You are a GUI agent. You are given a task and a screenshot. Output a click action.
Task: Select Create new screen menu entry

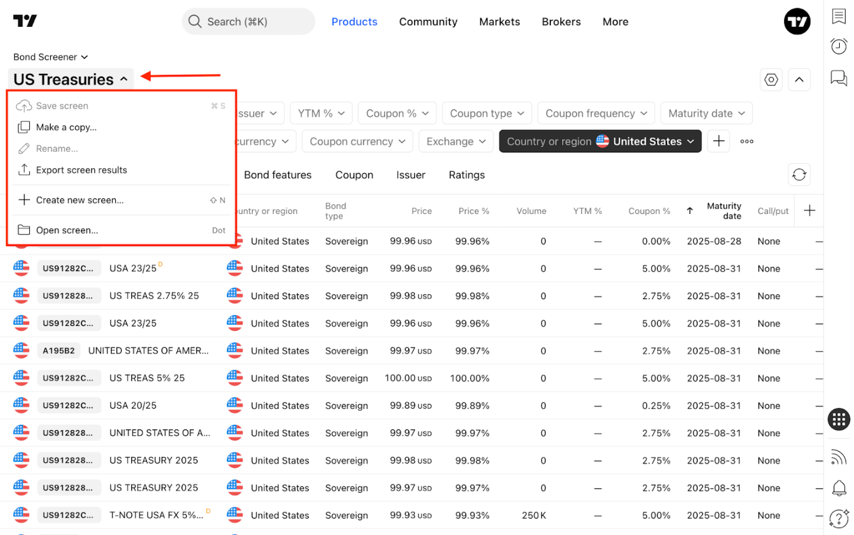pos(122,200)
